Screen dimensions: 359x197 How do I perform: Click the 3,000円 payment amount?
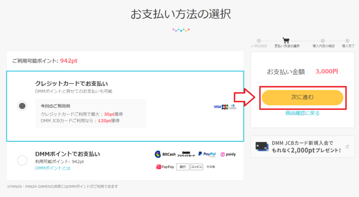pos(327,72)
